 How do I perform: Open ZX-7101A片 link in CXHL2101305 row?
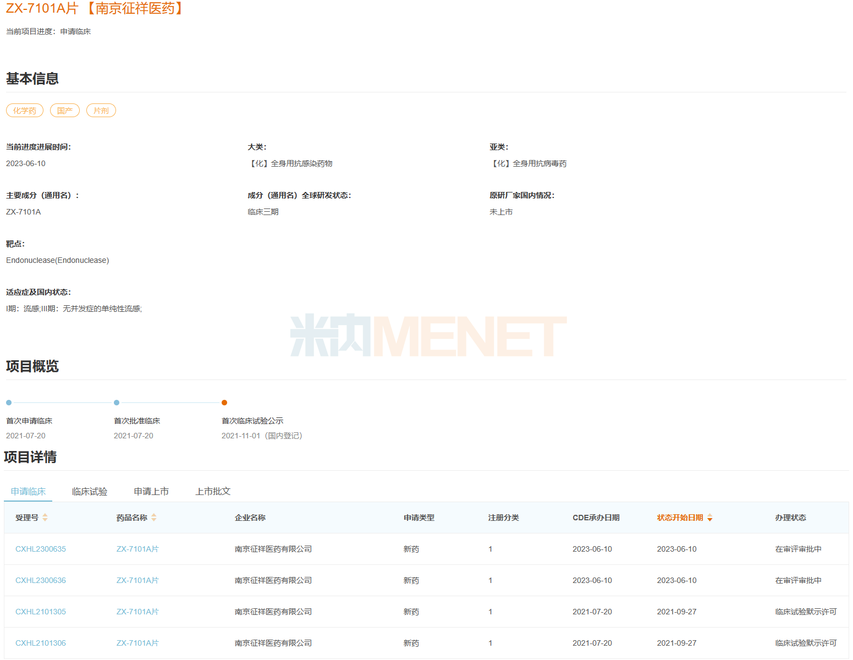137,612
